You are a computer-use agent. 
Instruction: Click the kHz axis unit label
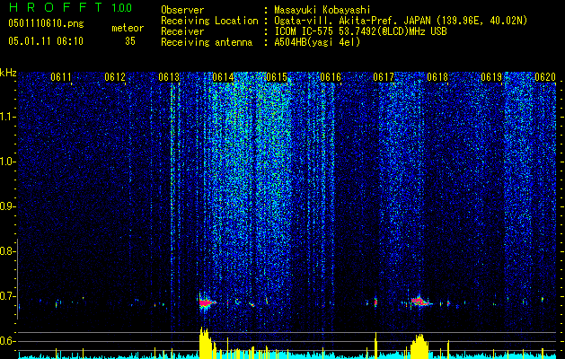click(8, 73)
